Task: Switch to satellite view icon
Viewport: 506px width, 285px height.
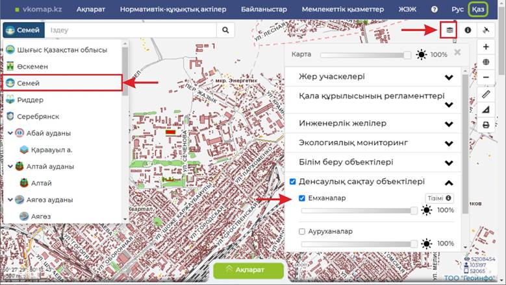Action: coord(486,30)
